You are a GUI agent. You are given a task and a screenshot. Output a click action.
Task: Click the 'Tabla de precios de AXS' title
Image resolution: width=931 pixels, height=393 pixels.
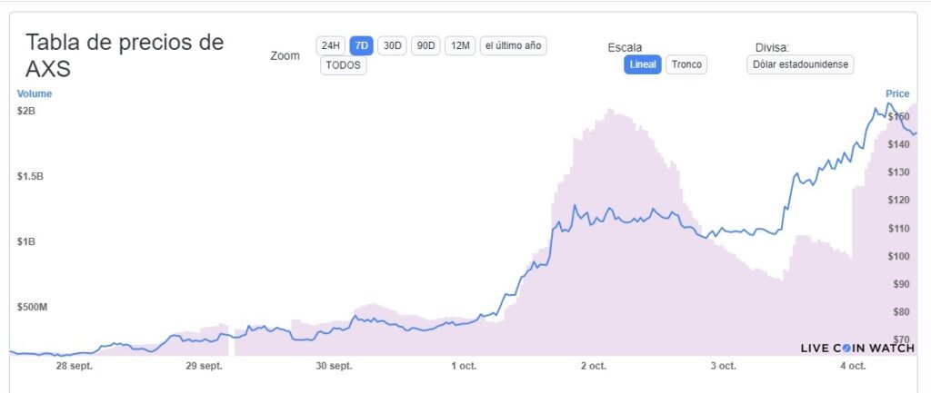(x=125, y=55)
